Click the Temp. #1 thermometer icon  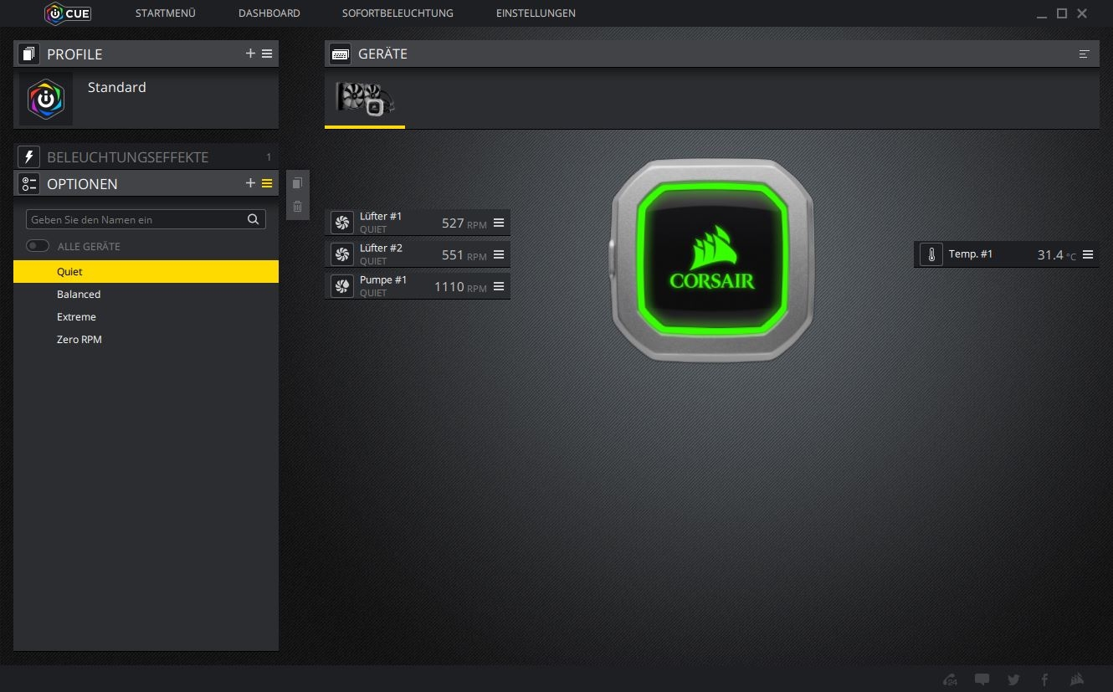point(931,254)
